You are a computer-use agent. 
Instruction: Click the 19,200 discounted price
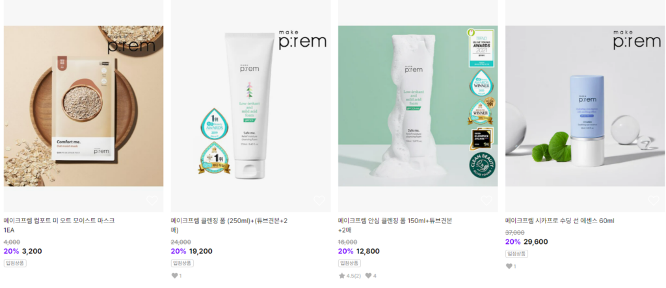(x=201, y=251)
